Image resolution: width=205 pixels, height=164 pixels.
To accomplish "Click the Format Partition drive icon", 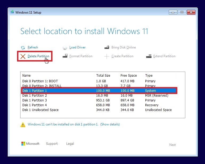I will [65, 56].
